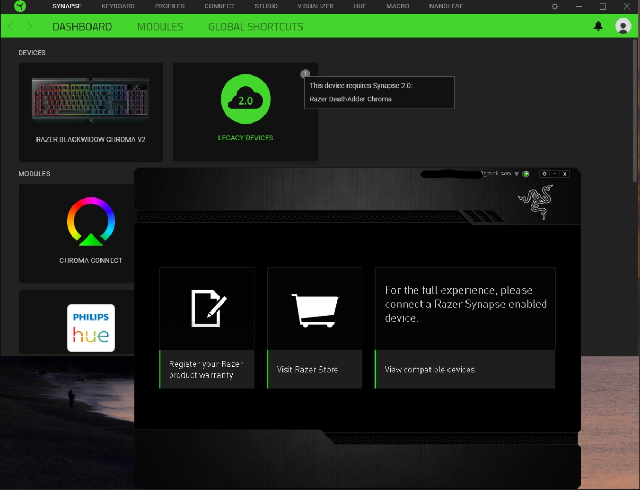640x490 pixels.
Task: Open the Philips Hue module icon
Action: pyautogui.click(x=91, y=327)
